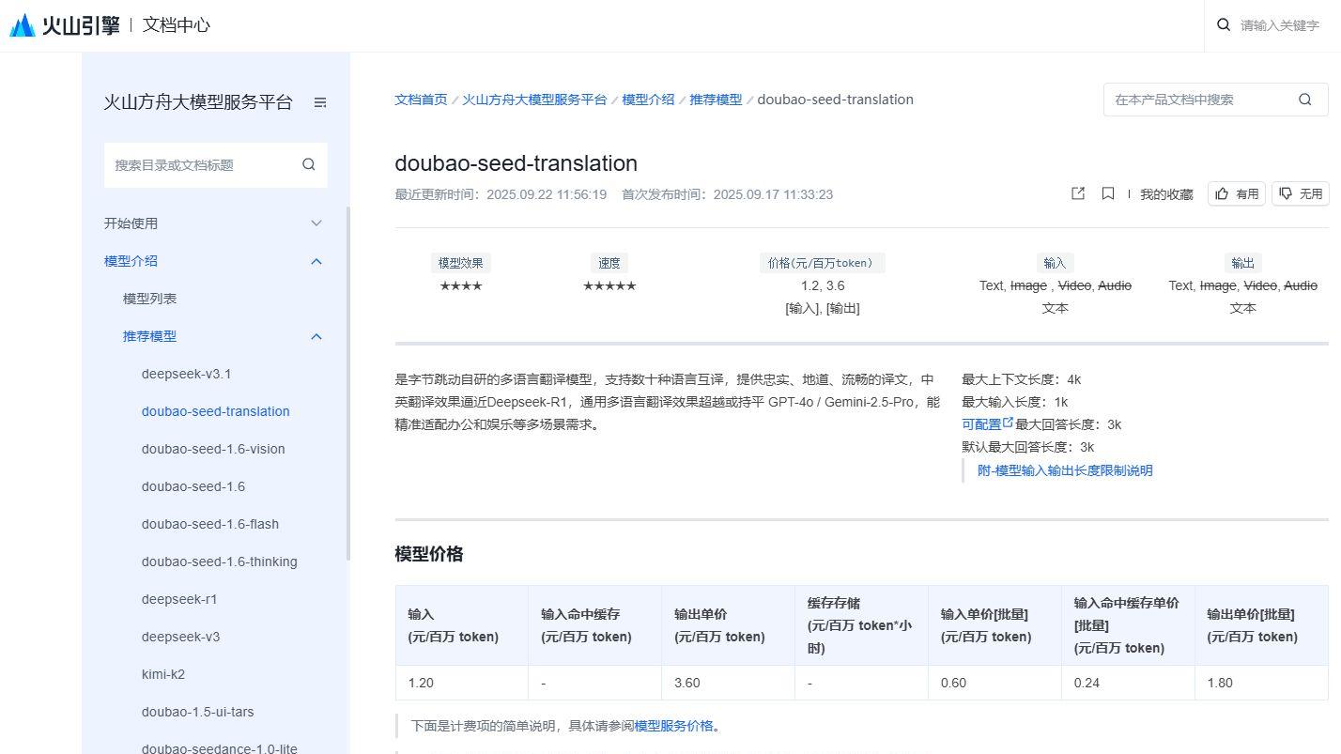
Task: Click the external link icon next to 可配置
Action: 1010,423
